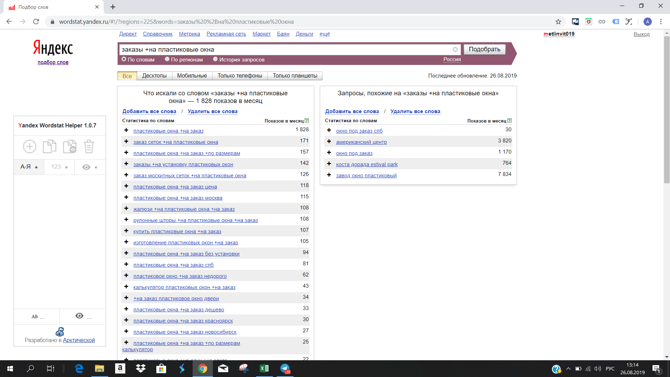The image size is (670, 377).
Task: Open the Метрика link in top menu
Action: pos(189,34)
